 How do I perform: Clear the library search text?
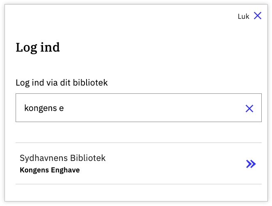click(x=249, y=108)
